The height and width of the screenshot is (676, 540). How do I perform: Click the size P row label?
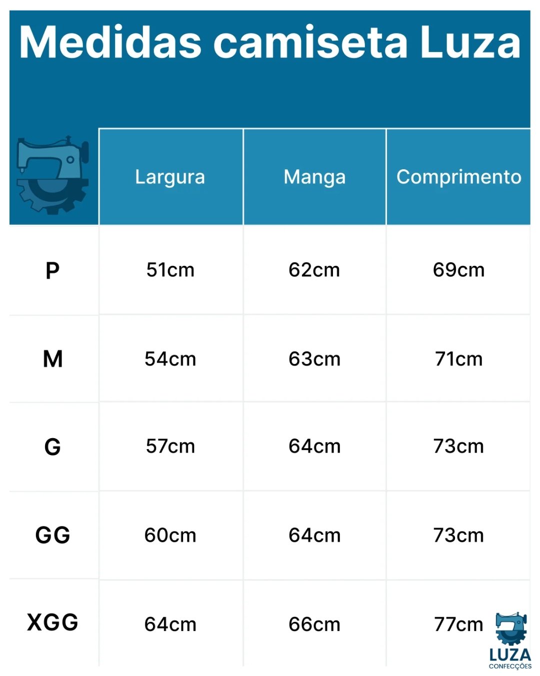click(52, 270)
